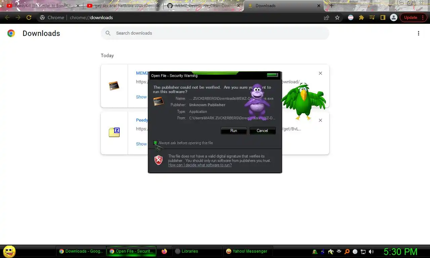Click the Unknown Publisher text

207,105
